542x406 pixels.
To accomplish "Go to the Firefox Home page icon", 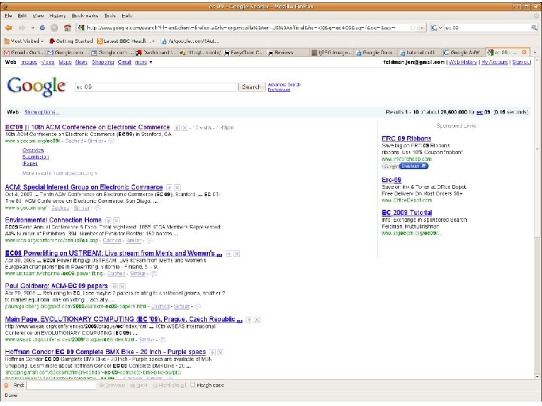I will (68, 28).
